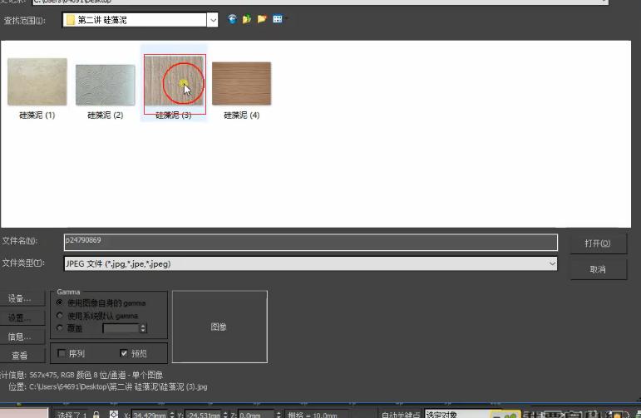This screenshot has width=641, height=418.
Task: Go back to last visited folder
Action: tap(232, 19)
